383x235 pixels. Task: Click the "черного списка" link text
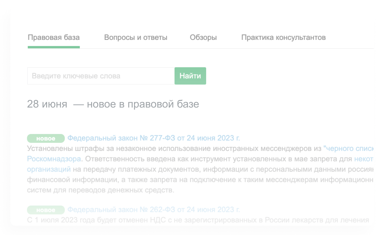[348, 148]
